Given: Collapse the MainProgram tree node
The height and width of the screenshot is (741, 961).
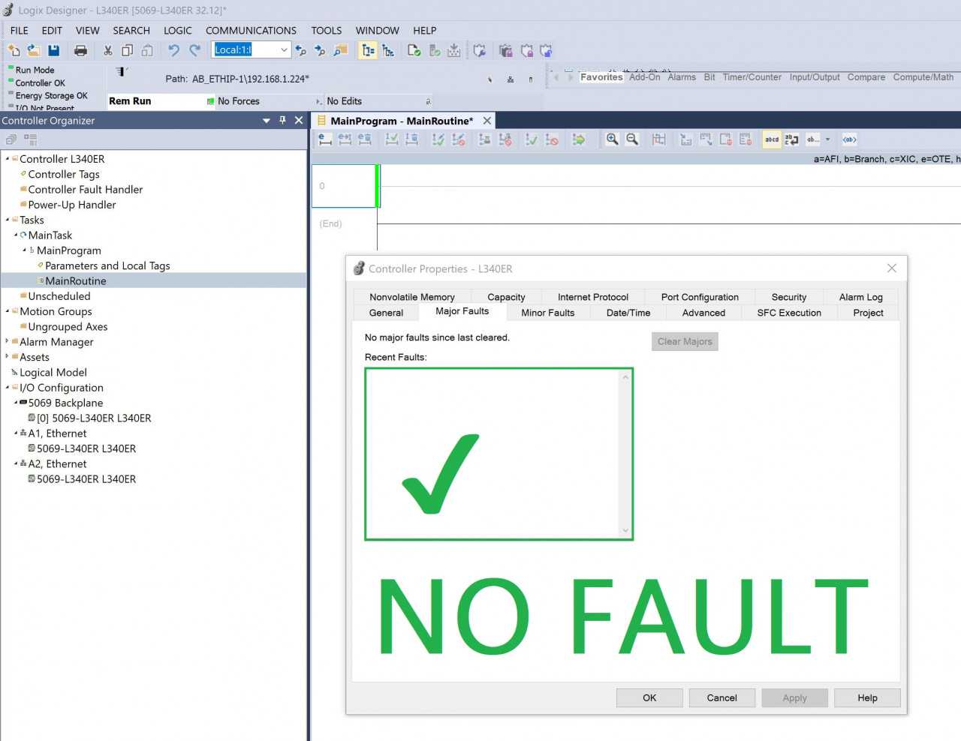Looking at the screenshot, I should [x=24, y=250].
